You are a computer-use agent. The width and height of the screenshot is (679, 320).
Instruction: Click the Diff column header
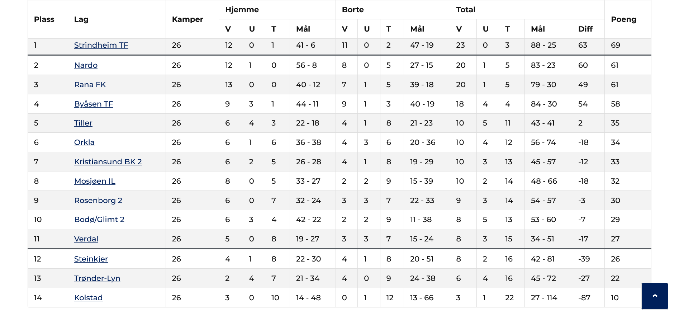585,29
